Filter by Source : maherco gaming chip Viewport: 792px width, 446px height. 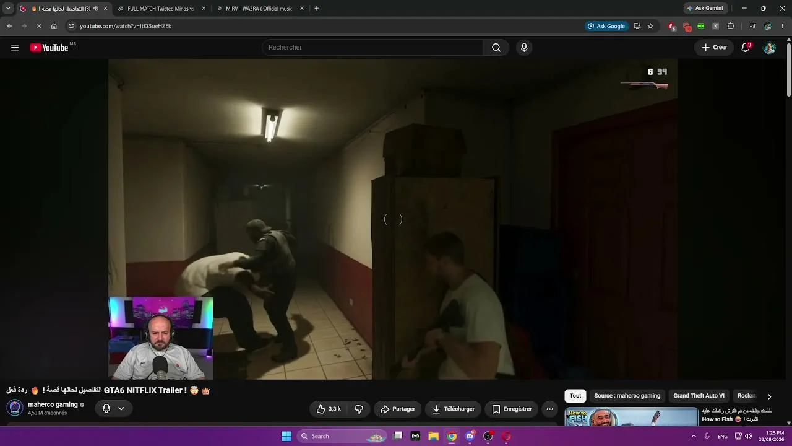(627, 396)
